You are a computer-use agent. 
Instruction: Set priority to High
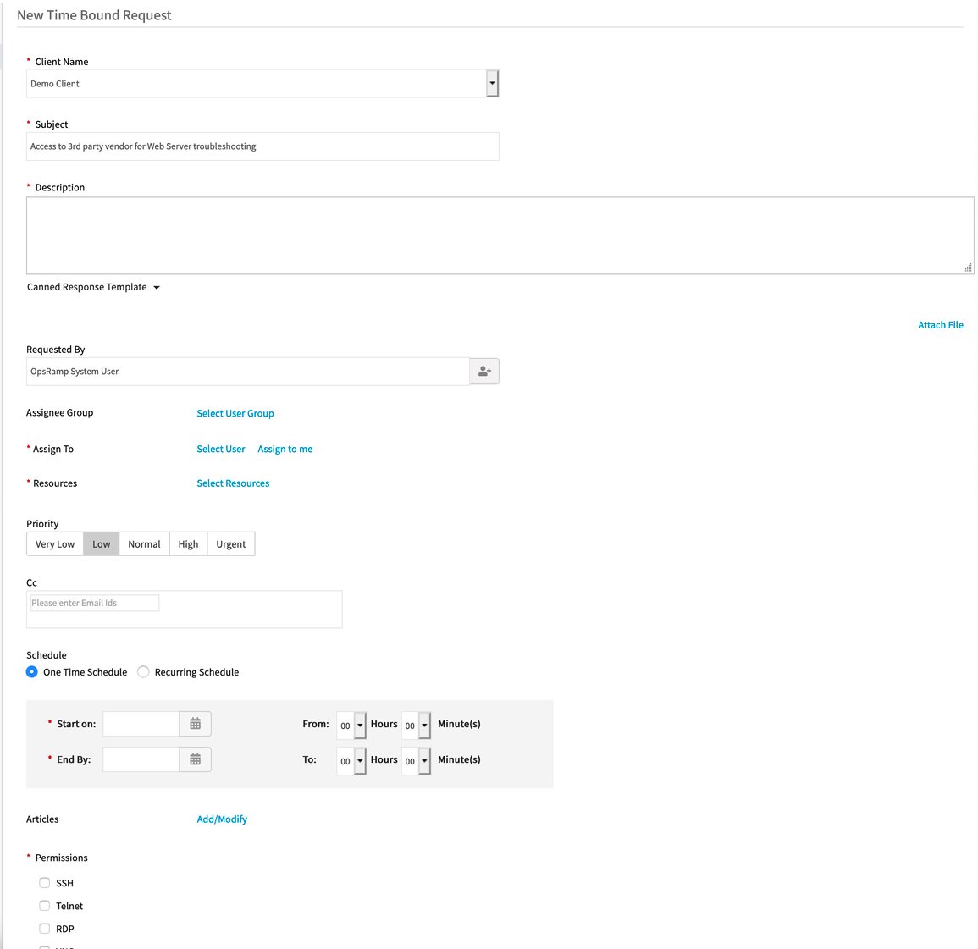[188, 543]
